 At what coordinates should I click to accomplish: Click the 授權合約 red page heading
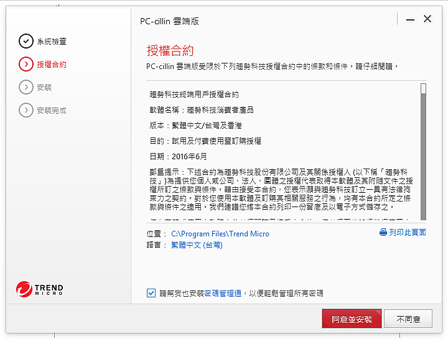click(170, 50)
